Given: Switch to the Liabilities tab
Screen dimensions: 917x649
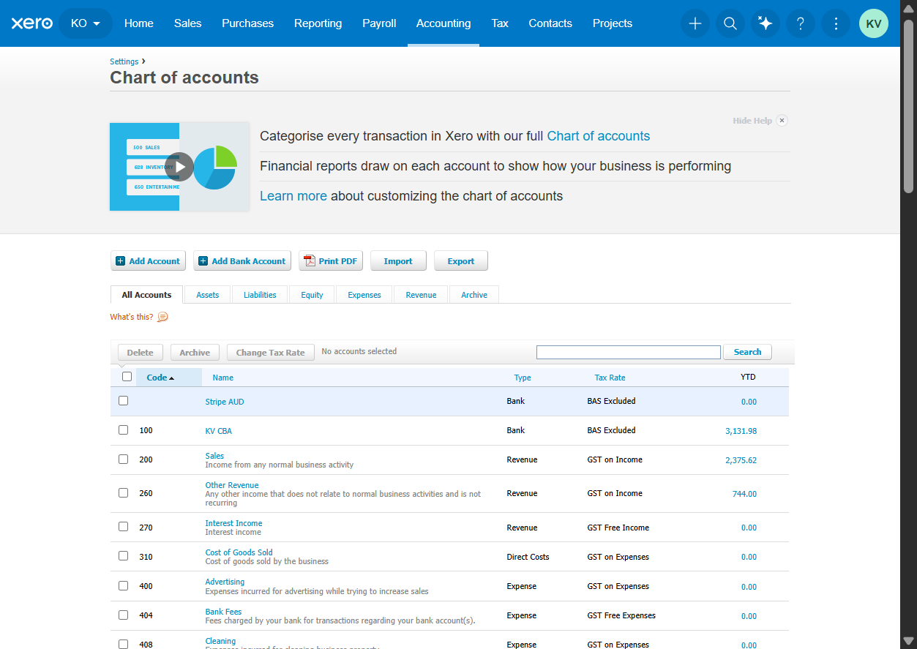Looking at the screenshot, I should [x=260, y=295].
